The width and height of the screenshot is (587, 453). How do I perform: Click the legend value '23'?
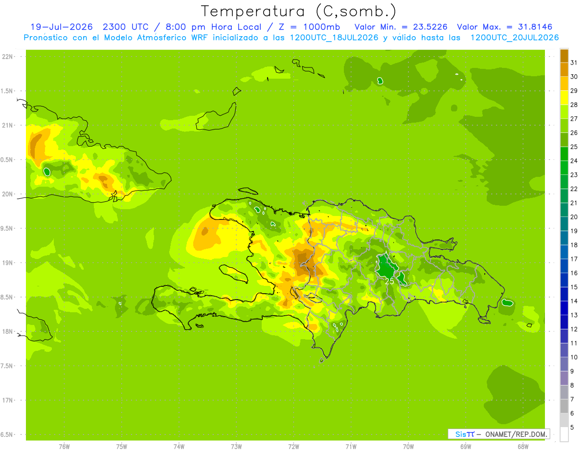pos(574,175)
